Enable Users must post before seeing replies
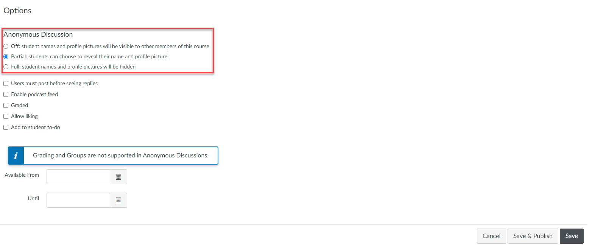Image resolution: width=595 pixels, height=249 pixels. [x=6, y=84]
